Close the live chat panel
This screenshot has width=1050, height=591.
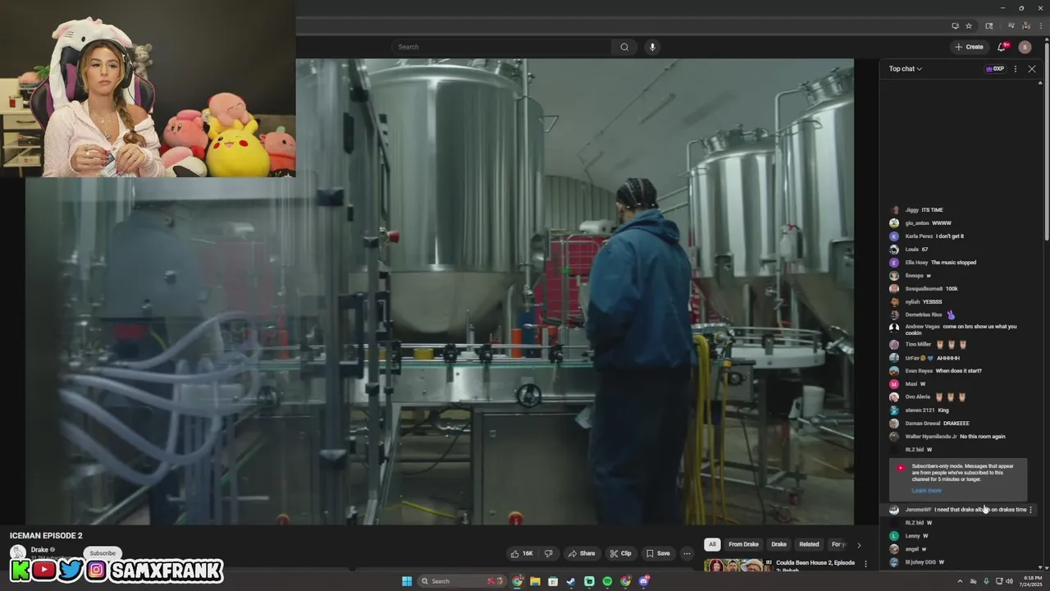click(x=1032, y=69)
